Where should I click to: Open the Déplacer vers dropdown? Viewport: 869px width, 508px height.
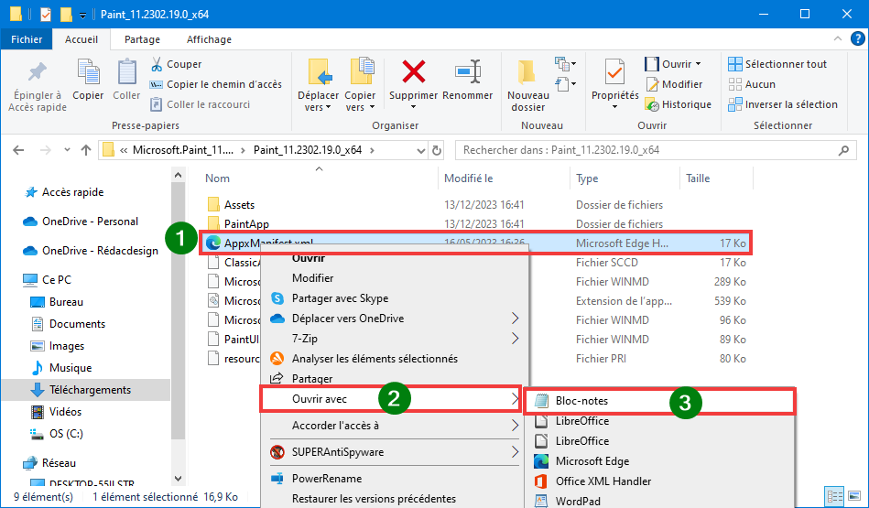coord(318,101)
